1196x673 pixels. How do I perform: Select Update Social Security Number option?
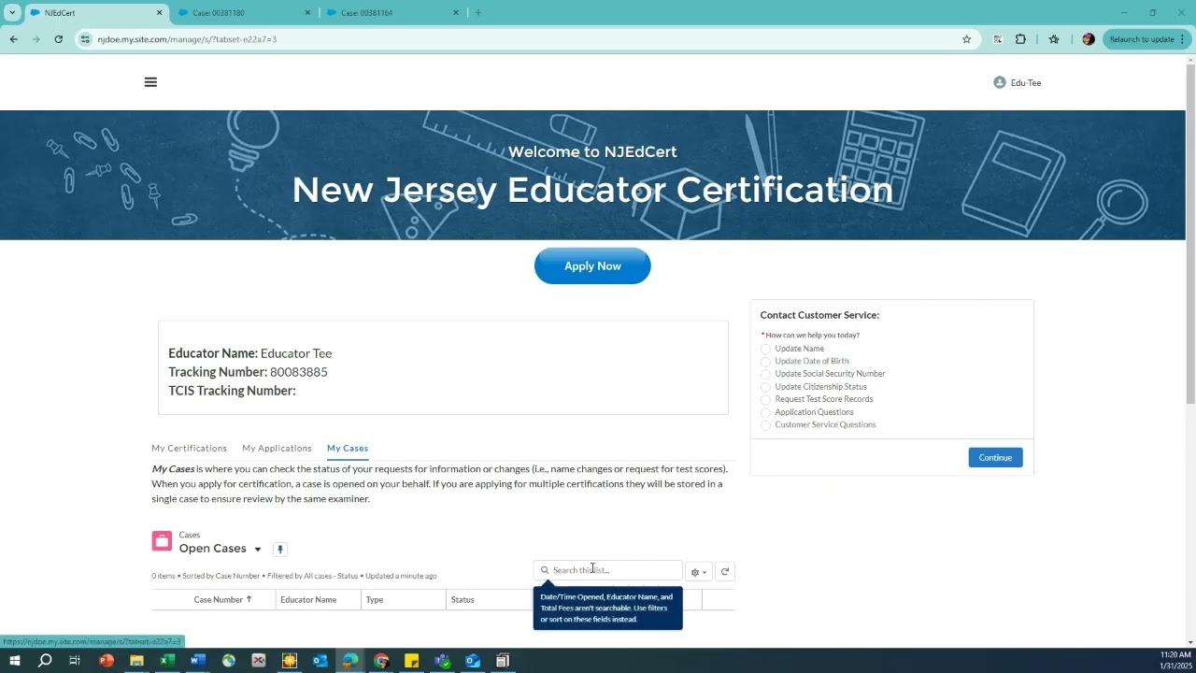[766, 375]
